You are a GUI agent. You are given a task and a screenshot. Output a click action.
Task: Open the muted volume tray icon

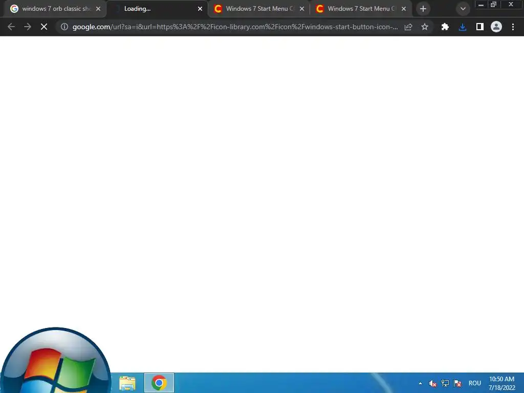pos(432,383)
